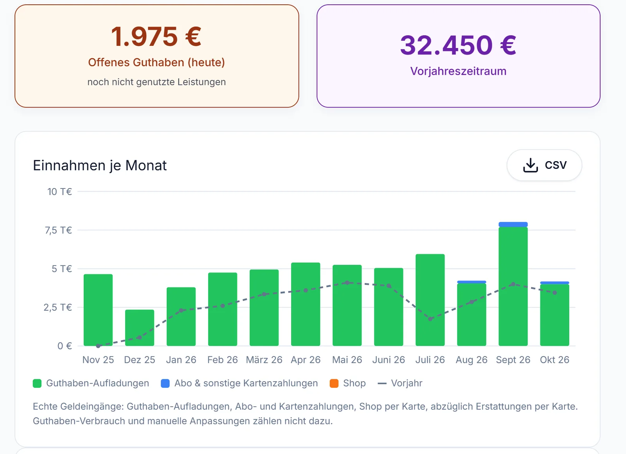
Task: Click the Vorjahr data point for Dez 25
Action: click(x=140, y=337)
